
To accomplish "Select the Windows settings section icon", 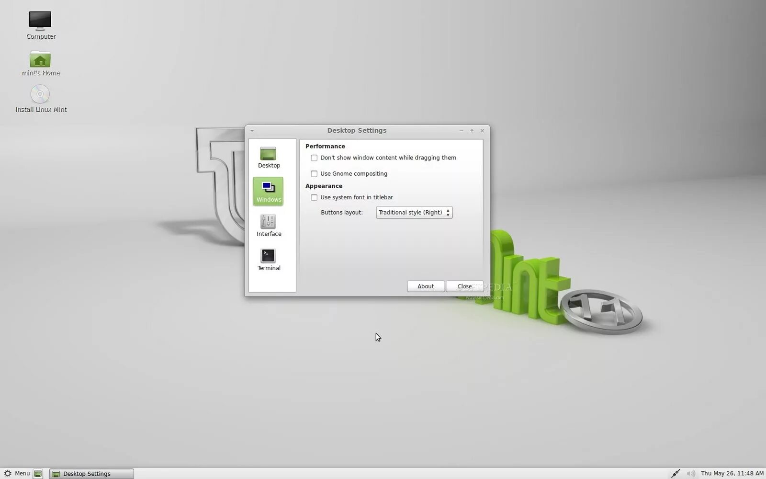I will coord(268,192).
